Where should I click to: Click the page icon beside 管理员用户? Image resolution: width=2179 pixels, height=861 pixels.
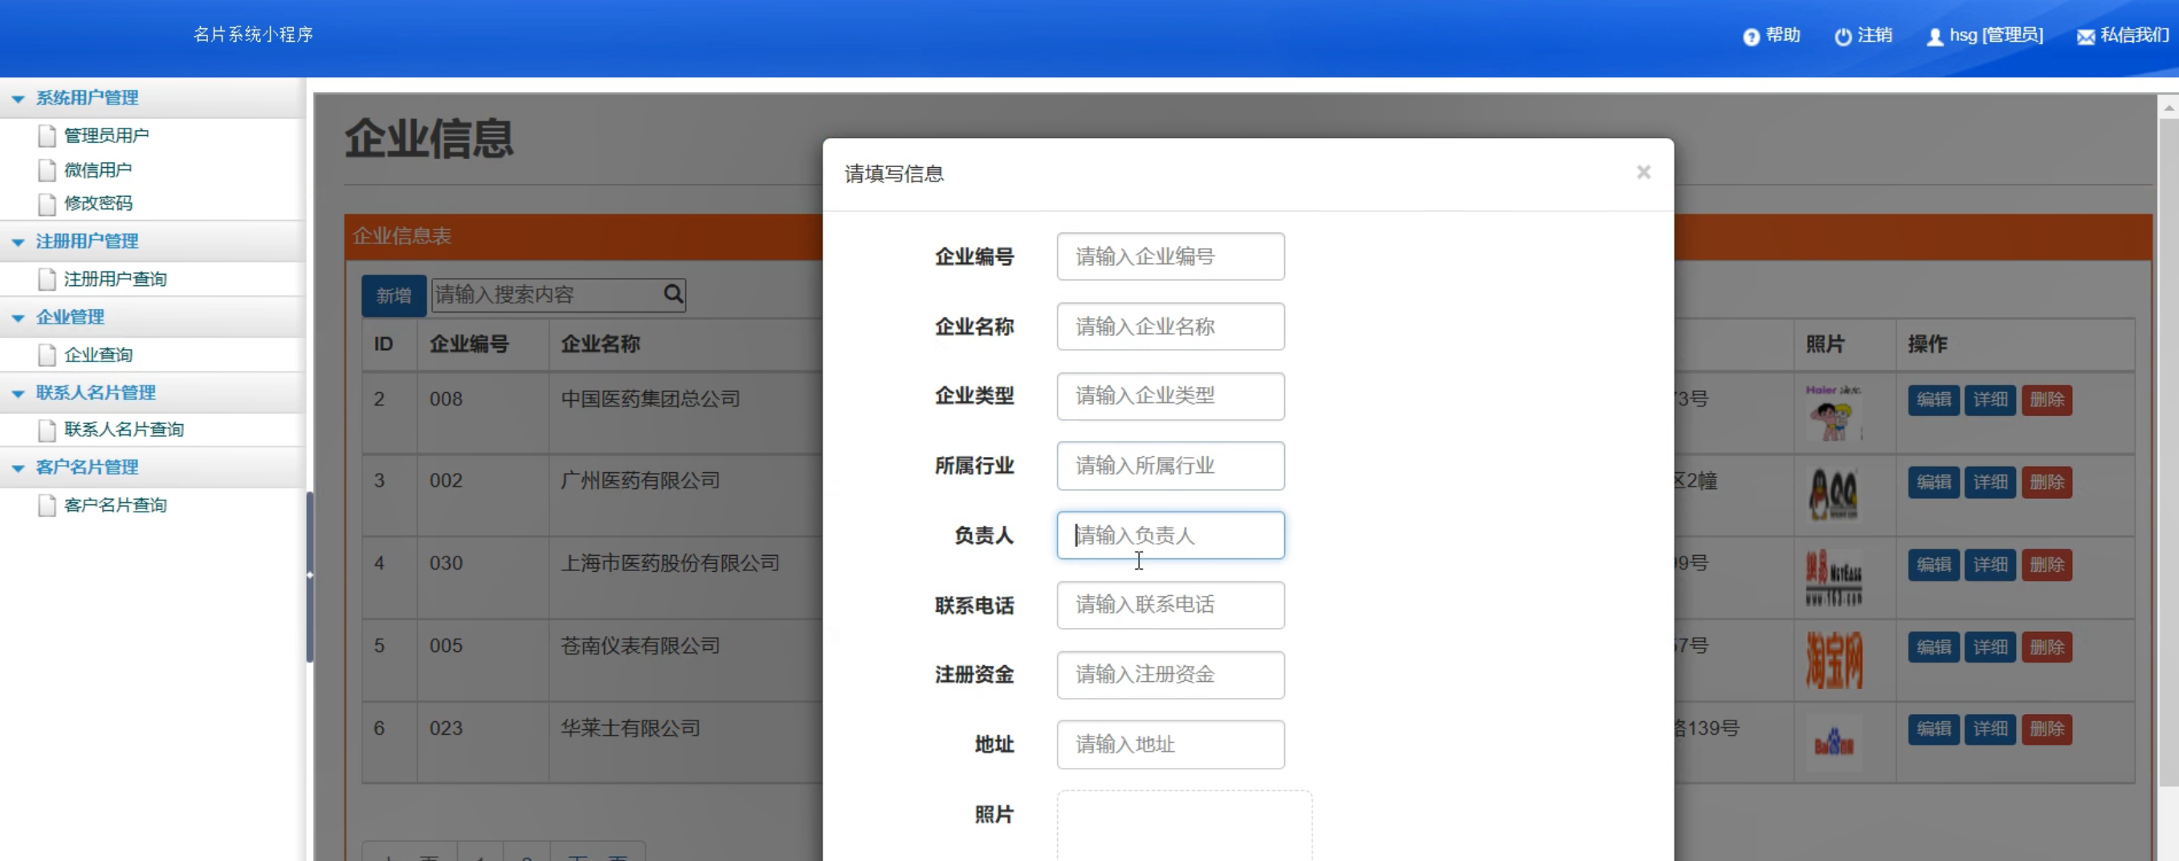(x=47, y=135)
